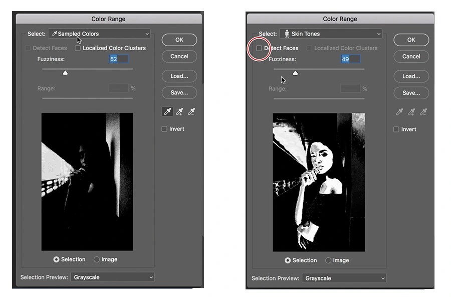Select the Eyedropper tool in Sampled Colors dialog

[167, 111]
